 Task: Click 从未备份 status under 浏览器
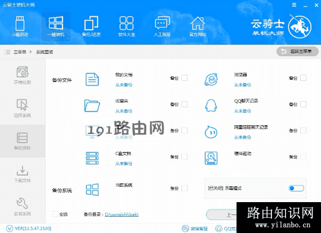tap(242, 85)
